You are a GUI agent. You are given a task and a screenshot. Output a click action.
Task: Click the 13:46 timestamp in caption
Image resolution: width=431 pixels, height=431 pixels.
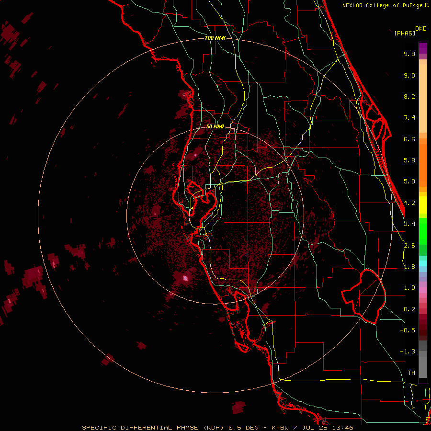coord(342,428)
